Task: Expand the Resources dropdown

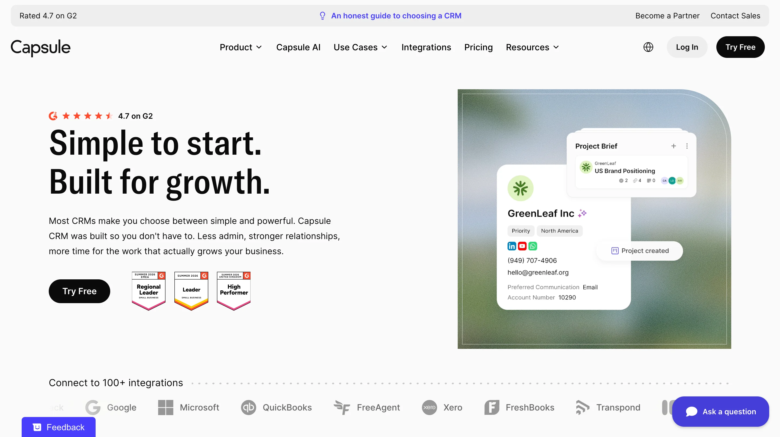Action: coord(532,47)
